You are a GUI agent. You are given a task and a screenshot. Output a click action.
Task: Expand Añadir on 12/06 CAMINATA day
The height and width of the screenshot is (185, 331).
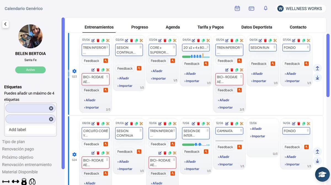223,157
